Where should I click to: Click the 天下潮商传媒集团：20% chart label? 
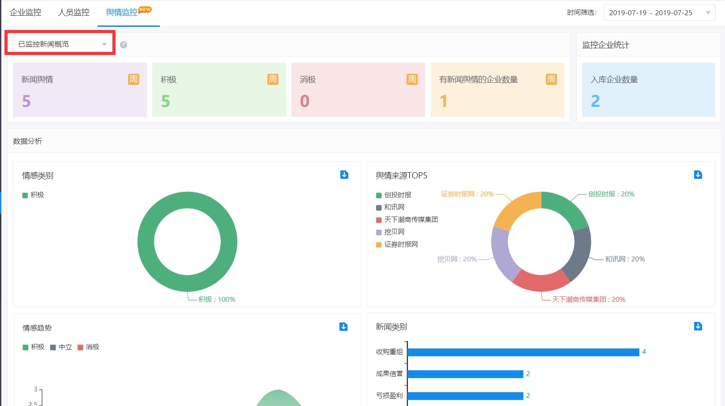(588, 300)
